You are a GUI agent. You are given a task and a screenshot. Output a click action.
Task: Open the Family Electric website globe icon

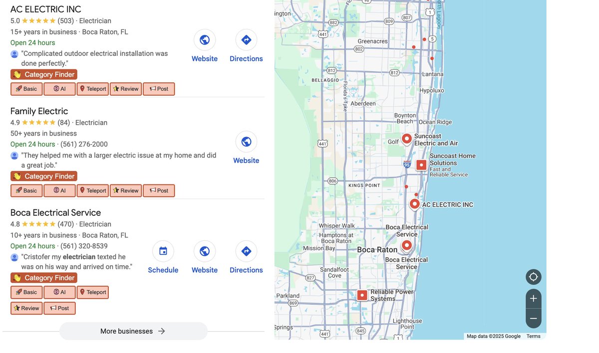coord(246,142)
